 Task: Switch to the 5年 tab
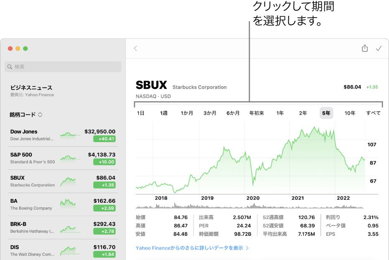coord(326,112)
